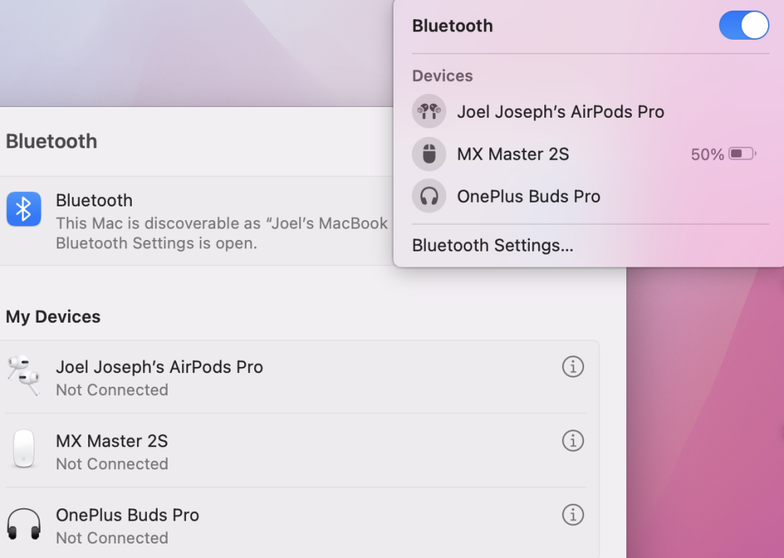This screenshot has height=558, width=784.
Task: Click the Bluetooth page title in settings
Action: pos(51,141)
